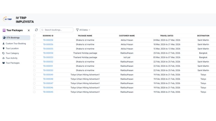Viewport: 216px width, 121px height.
Task: Click the Tour Packages bus icon in sidebar header
Action: (x=4, y=30)
